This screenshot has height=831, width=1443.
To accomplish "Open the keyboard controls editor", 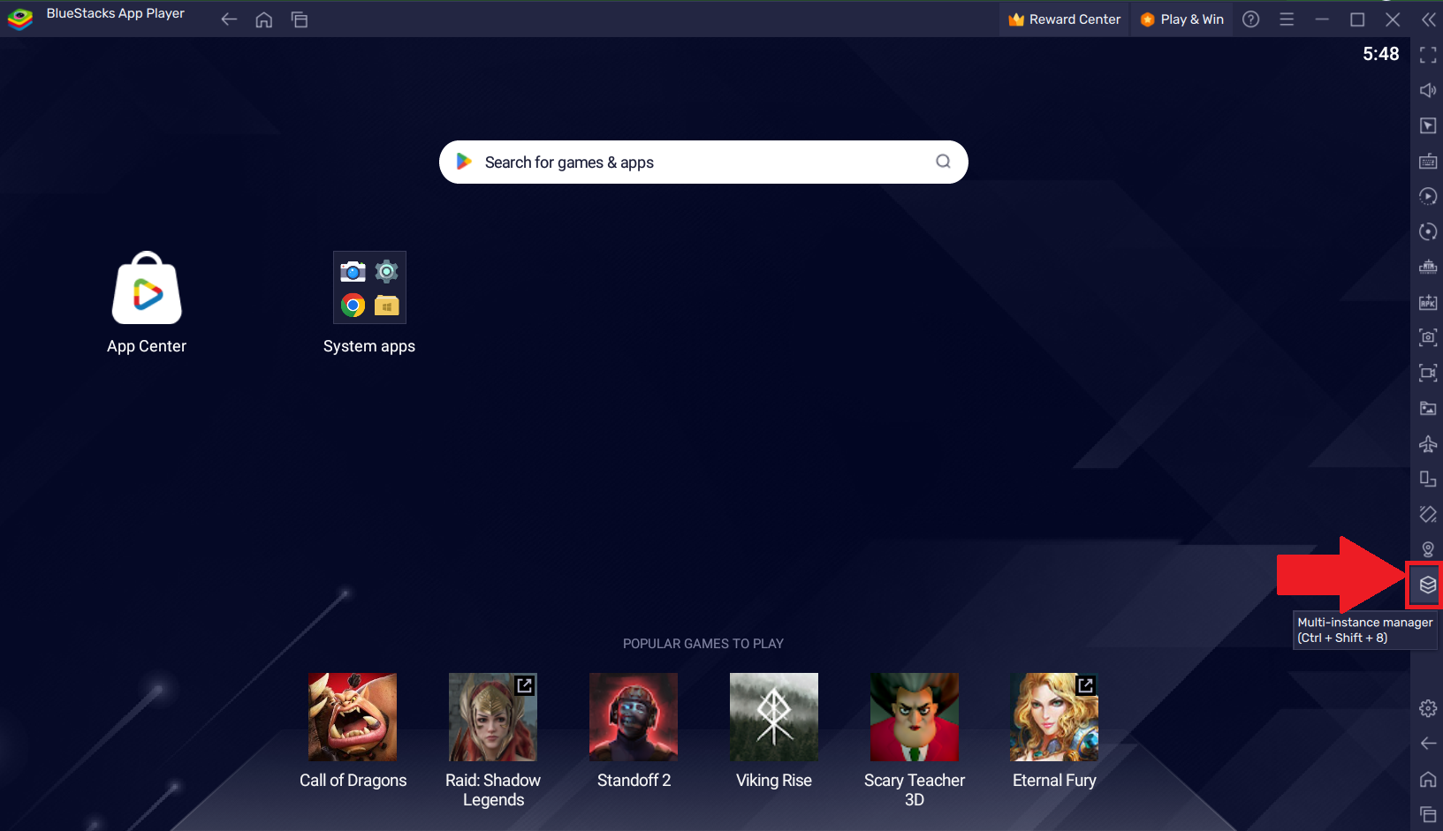I will click(x=1428, y=161).
